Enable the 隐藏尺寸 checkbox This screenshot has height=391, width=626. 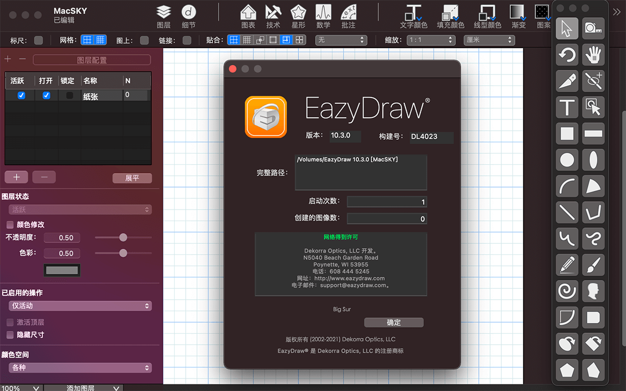click(x=10, y=335)
